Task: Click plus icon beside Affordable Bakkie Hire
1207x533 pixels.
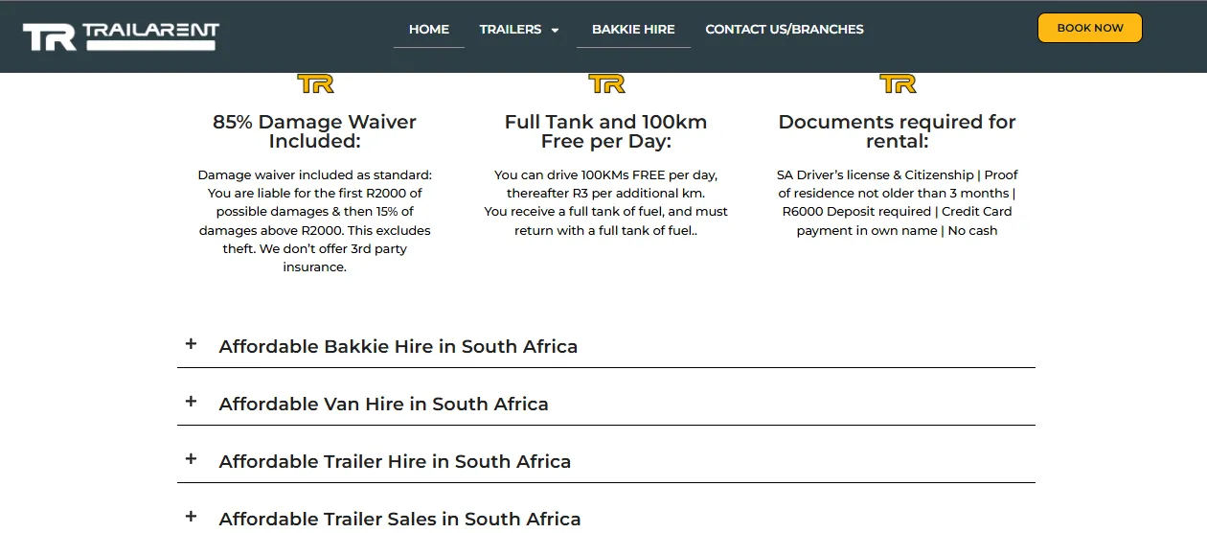Action: tap(191, 344)
